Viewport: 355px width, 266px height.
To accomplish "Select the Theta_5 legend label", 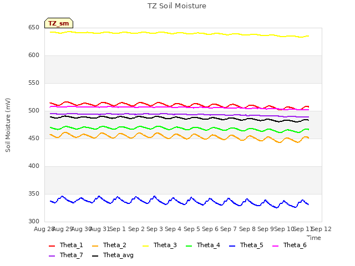I will [x=251, y=245].
